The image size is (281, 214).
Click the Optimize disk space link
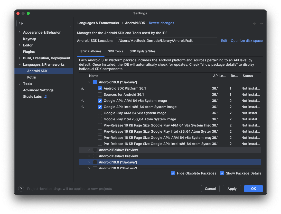point(247,41)
